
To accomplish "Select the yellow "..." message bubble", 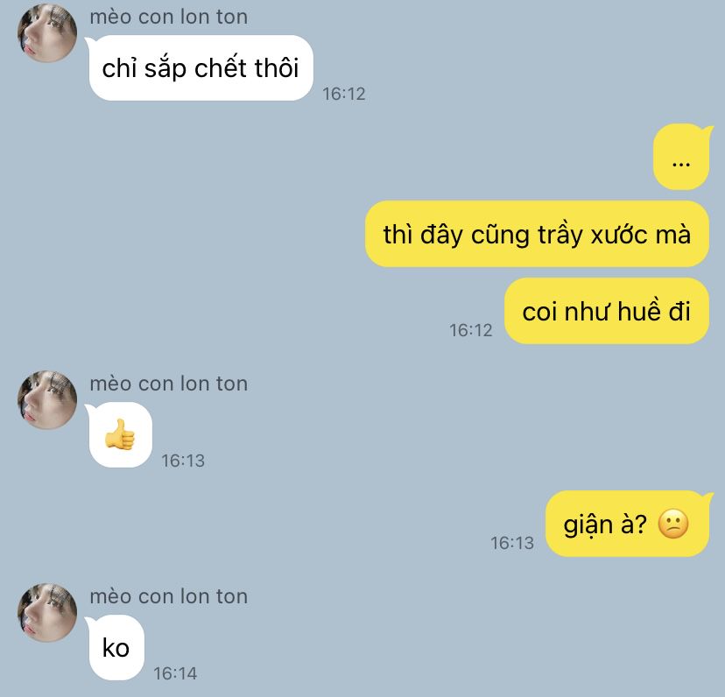I will click(x=681, y=157).
